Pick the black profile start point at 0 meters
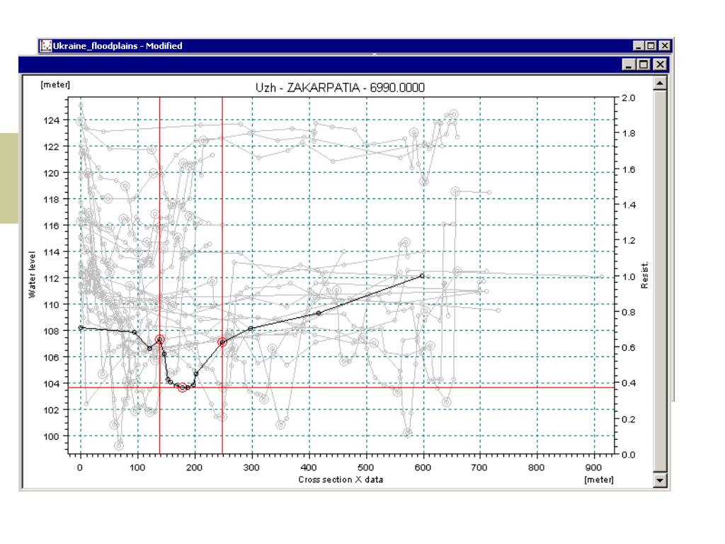The width and height of the screenshot is (725, 544). 81,327
